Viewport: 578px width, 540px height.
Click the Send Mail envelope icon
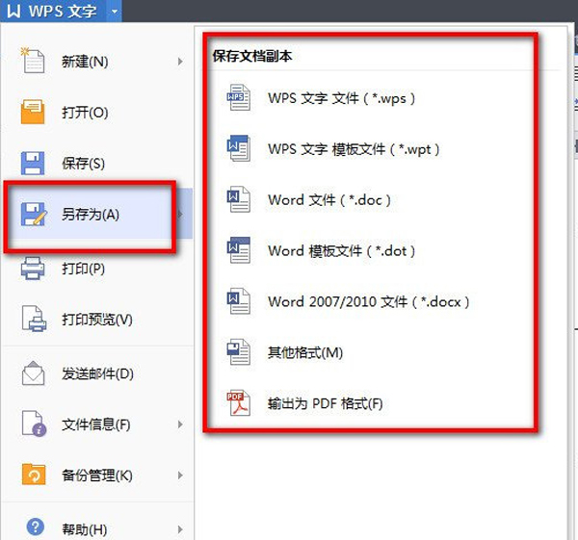point(33,373)
